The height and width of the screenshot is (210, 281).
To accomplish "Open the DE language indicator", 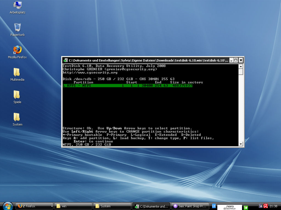I will 214,206.
